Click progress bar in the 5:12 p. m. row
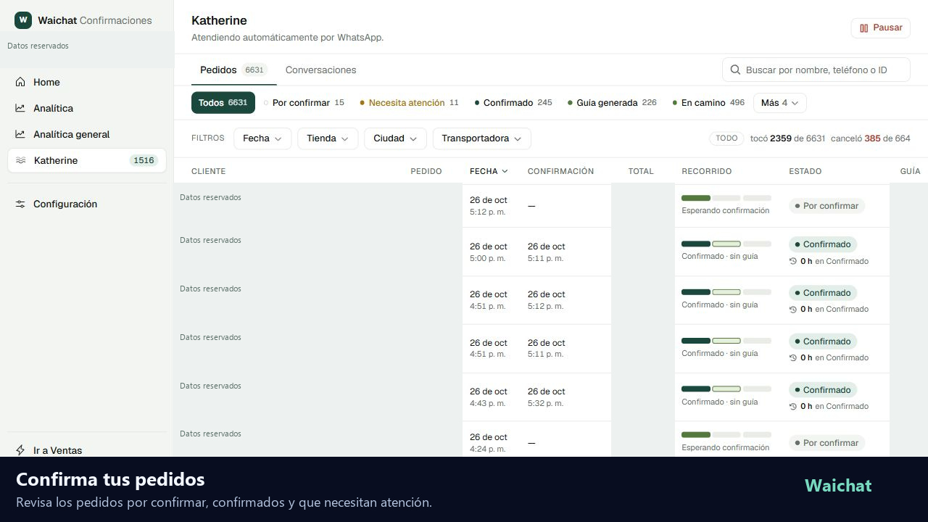The image size is (928, 522). pyautogui.click(x=726, y=198)
